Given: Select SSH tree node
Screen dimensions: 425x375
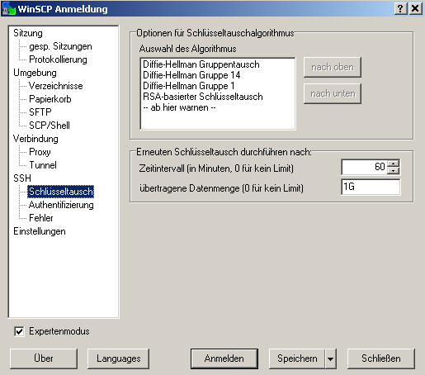Looking at the screenshot, I should 22,178.
